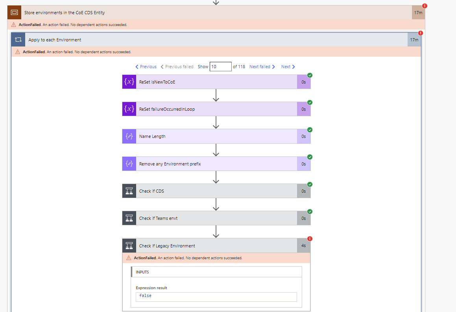Click the green success badge on Name Length
Viewport: 456px width, 312px height.
(310, 130)
